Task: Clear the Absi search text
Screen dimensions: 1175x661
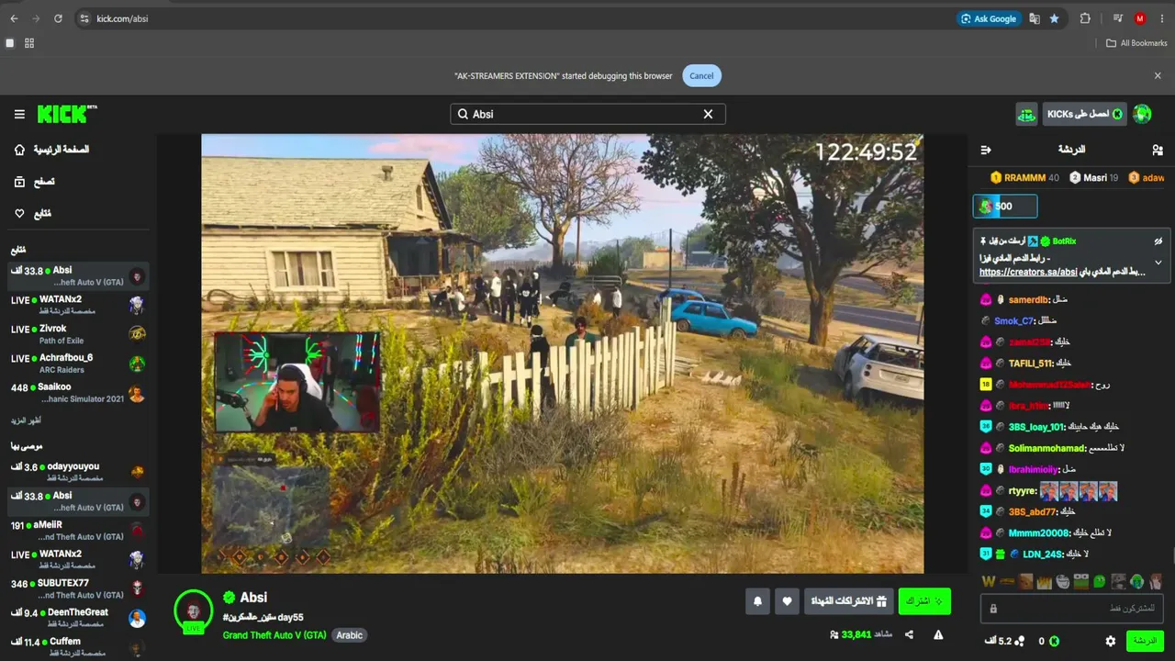Action: click(708, 114)
